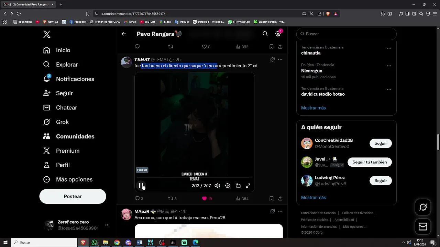Unlike TEMAT's post with 19 likes
This screenshot has height=247, width=440.
point(207,198)
